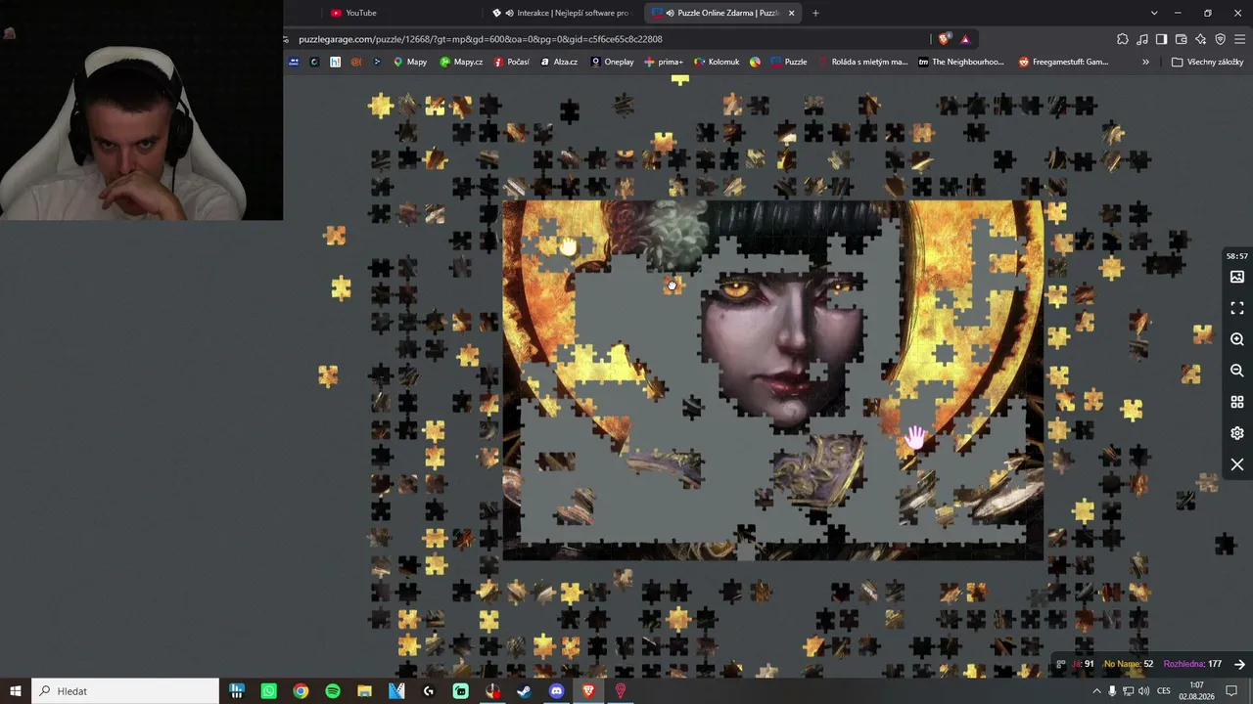The image size is (1253, 704).
Task: Click the arrow next to player scores
Action: (x=1239, y=664)
